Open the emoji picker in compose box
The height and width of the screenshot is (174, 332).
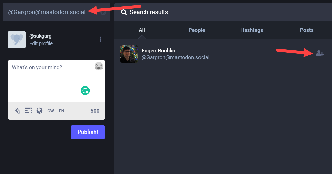[x=99, y=66]
